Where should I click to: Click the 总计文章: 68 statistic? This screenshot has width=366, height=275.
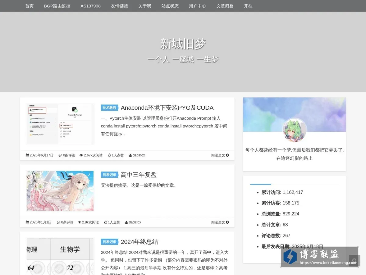(274, 225)
